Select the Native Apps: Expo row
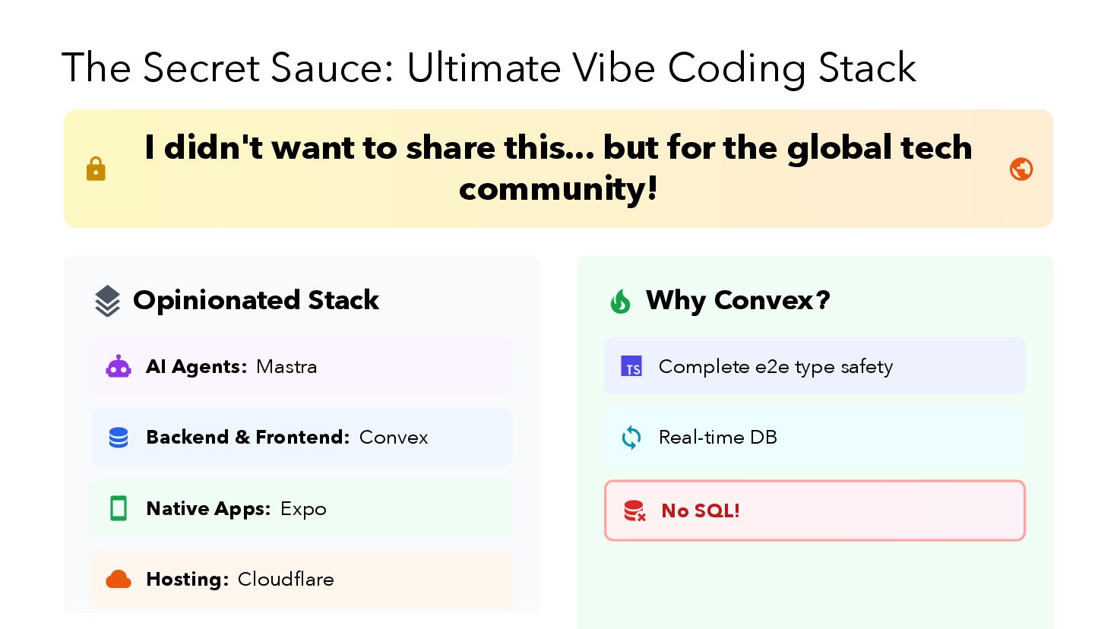This screenshot has height=629, width=1117. coord(302,508)
